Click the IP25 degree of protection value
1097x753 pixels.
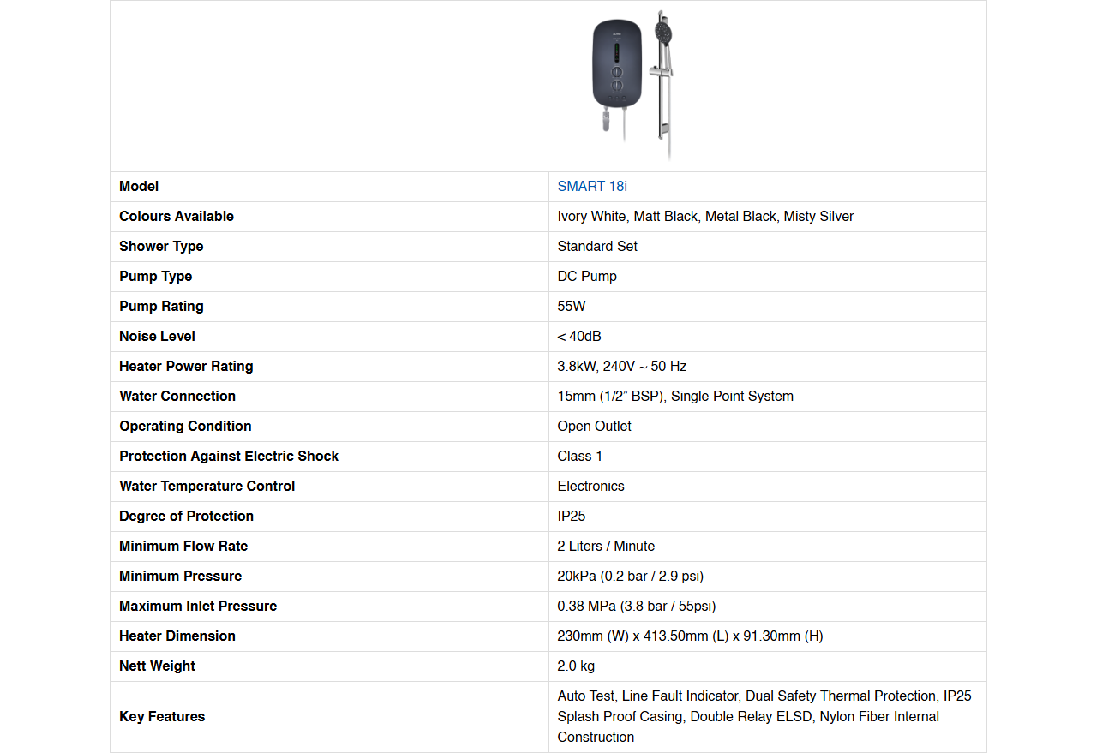point(572,516)
